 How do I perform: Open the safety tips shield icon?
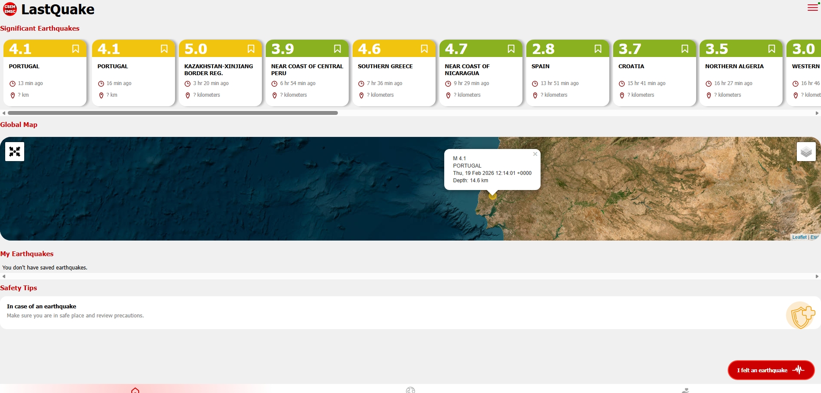[x=801, y=316]
